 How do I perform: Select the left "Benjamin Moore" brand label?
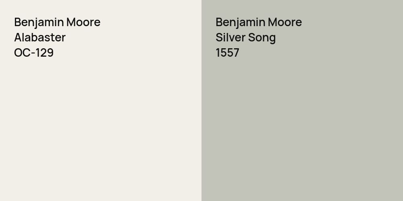tap(57, 22)
